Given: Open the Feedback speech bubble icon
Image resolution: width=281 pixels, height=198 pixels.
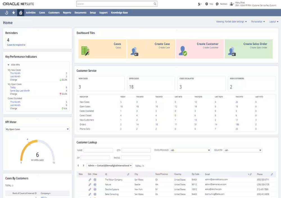Looking at the screenshot, I should pyautogui.click(x=217, y=4).
